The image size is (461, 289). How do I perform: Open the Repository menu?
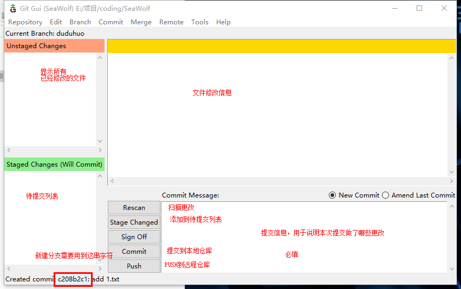(25, 22)
